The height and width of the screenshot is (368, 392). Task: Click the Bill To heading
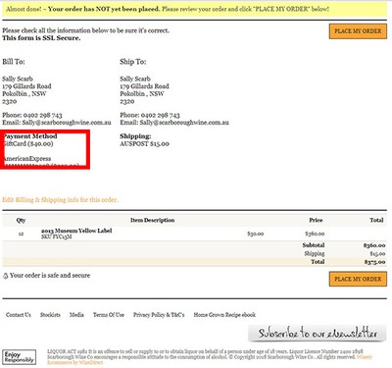pyautogui.click(x=14, y=62)
